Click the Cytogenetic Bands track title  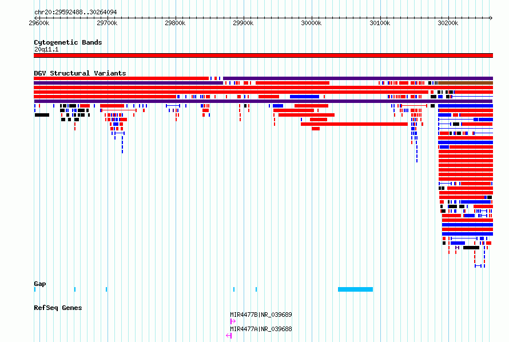coord(68,42)
